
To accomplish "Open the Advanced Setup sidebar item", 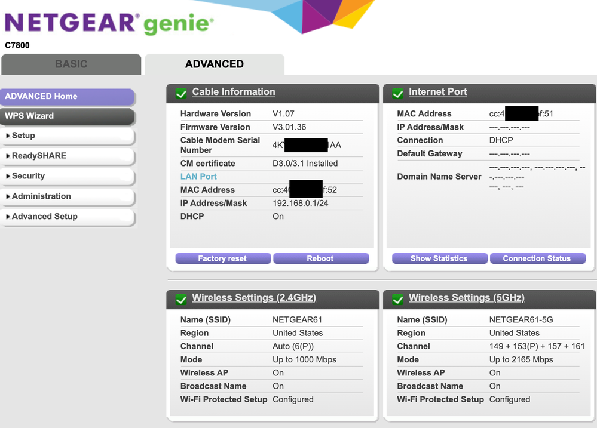I will pyautogui.click(x=68, y=217).
